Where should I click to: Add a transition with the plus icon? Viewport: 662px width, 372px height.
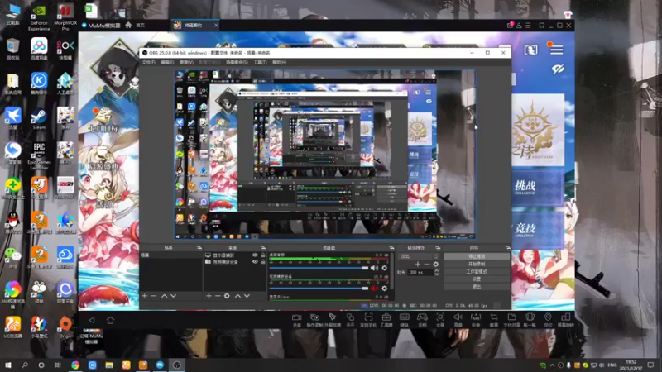click(418, 265)
